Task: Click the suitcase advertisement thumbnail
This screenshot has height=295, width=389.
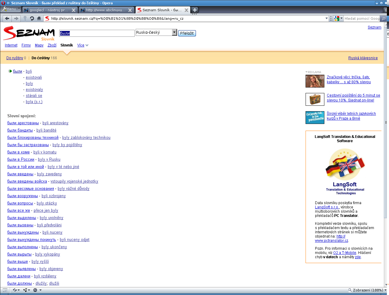Action: tap(315, 99)
